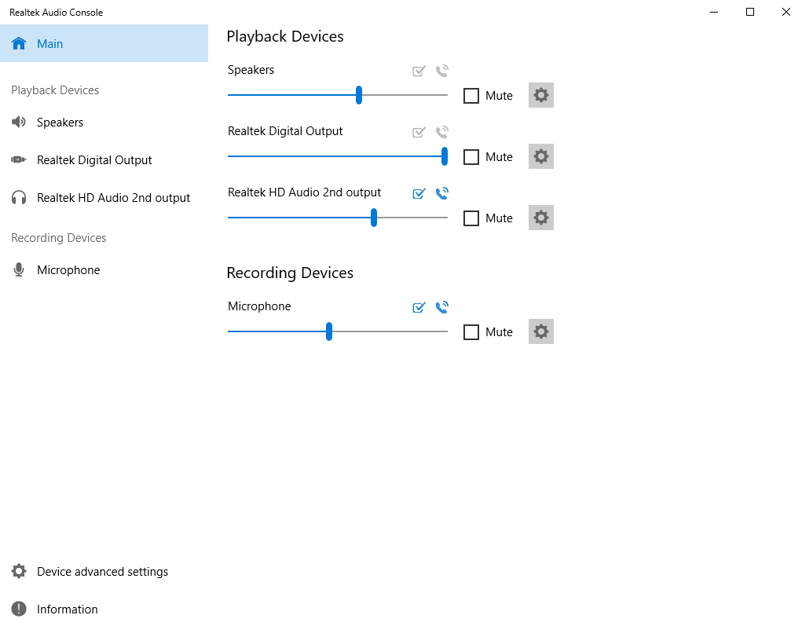Set Speakers as default device via checkmark
The height and width of the screenshot is (626, 802).
(x=419, y=71)
